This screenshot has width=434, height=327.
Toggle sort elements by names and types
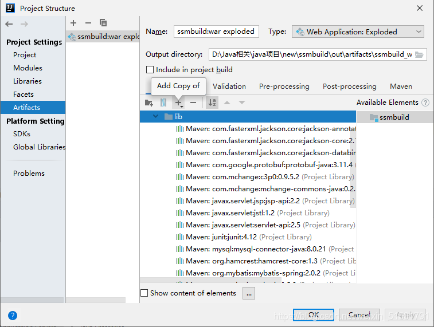click(212, 103)
